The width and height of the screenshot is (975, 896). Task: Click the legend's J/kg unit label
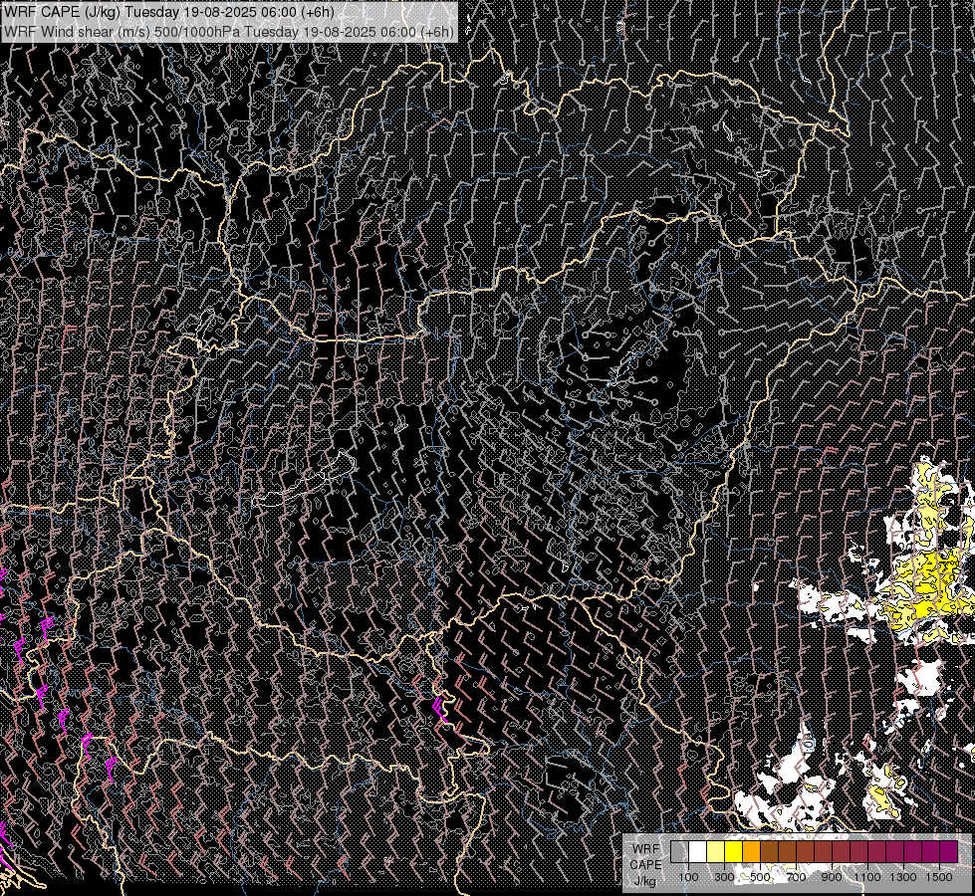click(645, 881)
